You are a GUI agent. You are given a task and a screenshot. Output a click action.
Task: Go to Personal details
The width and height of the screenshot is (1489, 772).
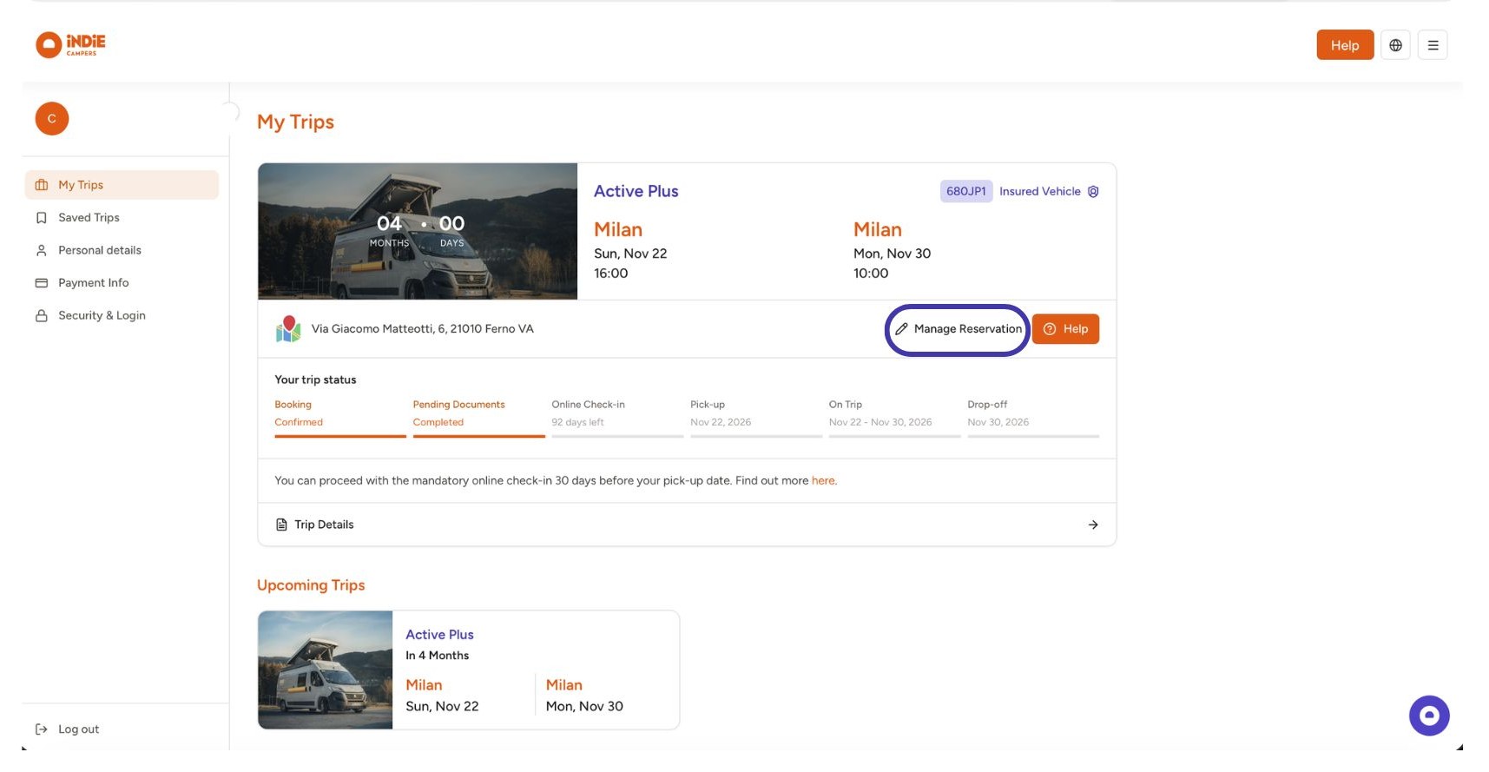pyautogui.click(x=122, y=250)
